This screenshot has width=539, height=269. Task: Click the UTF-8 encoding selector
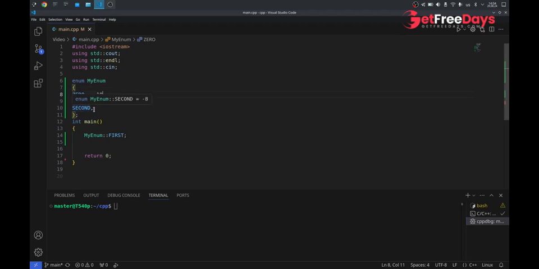tap(441, 265)
